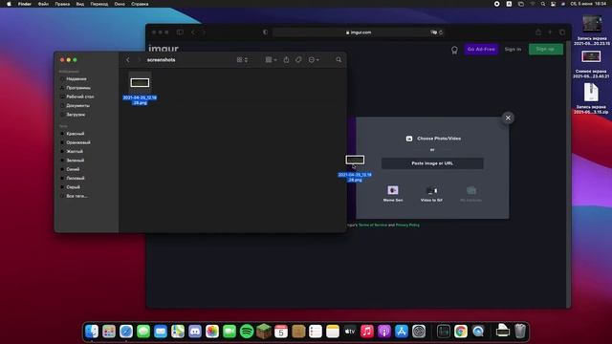
Task: Click Choose Photo/Video in upload dialog
Action: tap(433, 139)
